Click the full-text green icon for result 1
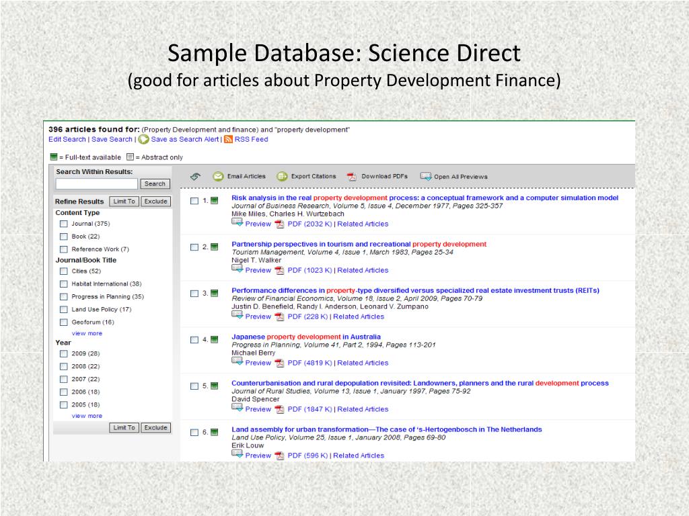 click(215, 201)
